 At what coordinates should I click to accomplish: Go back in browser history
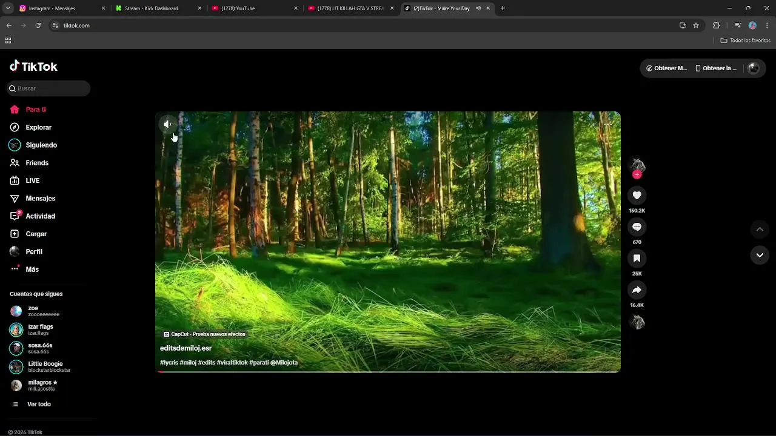[8, 25]
